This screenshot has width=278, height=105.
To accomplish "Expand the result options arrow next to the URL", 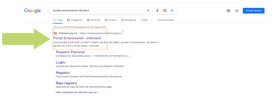I will click(x=123, y=31).
